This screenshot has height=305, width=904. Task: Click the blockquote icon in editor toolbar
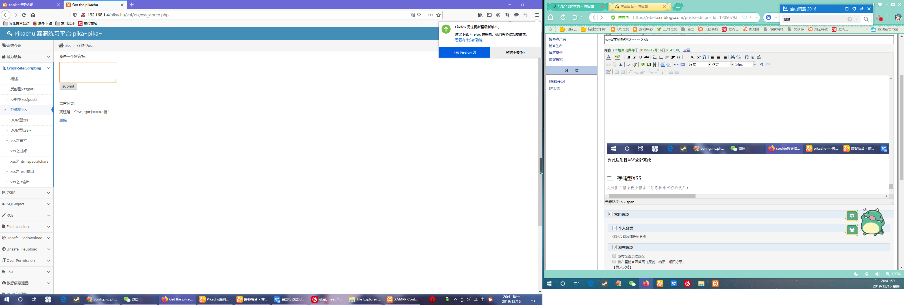(679, 58)
